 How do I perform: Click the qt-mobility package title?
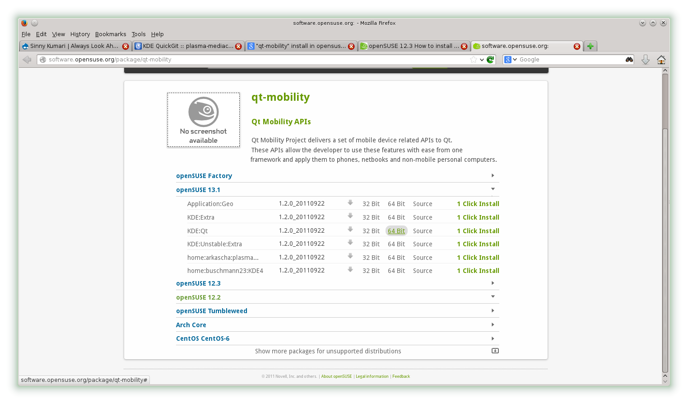[280, 98]
